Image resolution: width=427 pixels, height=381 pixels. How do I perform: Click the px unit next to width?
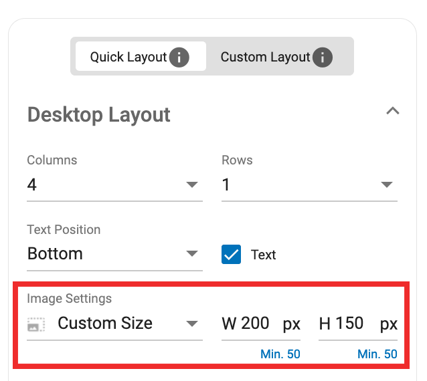pyautogui.click(x=291, y=325)
